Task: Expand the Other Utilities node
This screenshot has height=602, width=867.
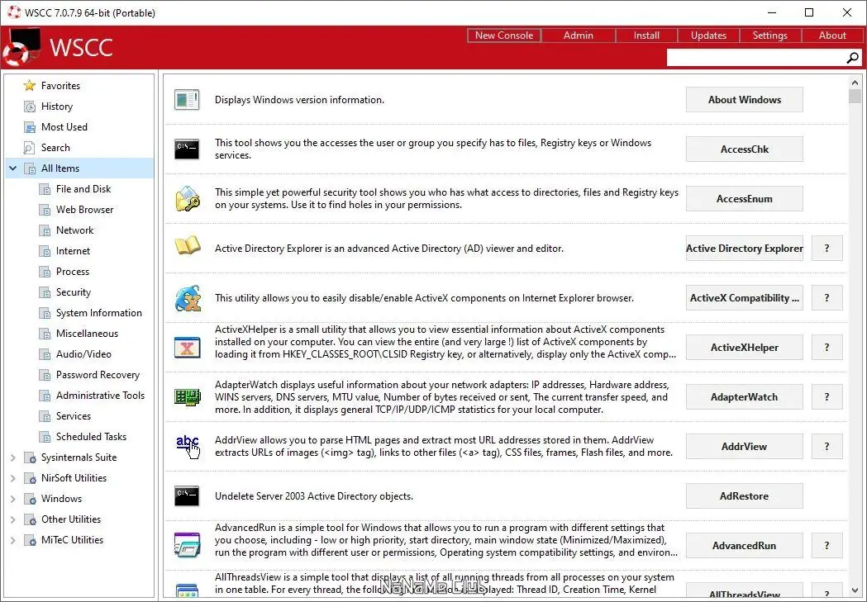Action: click(12, 519)
